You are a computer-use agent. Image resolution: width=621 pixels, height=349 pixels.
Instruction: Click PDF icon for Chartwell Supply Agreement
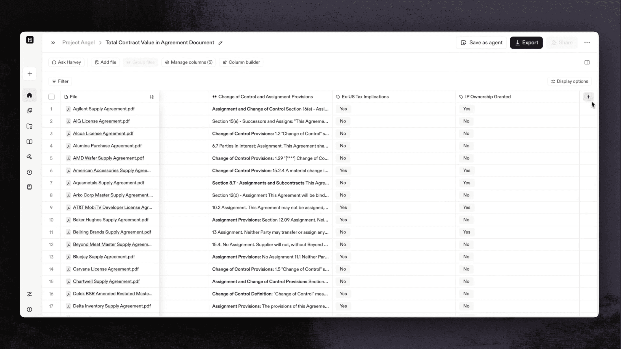click(x=68, y=282)
